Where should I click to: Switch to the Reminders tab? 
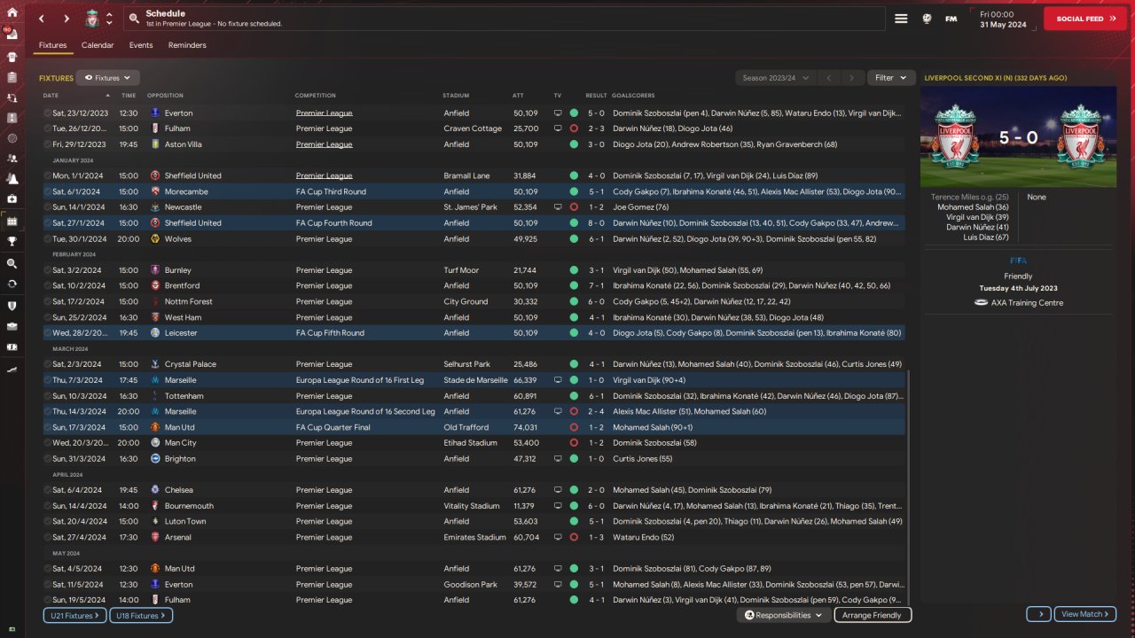[x=187, y=45]
